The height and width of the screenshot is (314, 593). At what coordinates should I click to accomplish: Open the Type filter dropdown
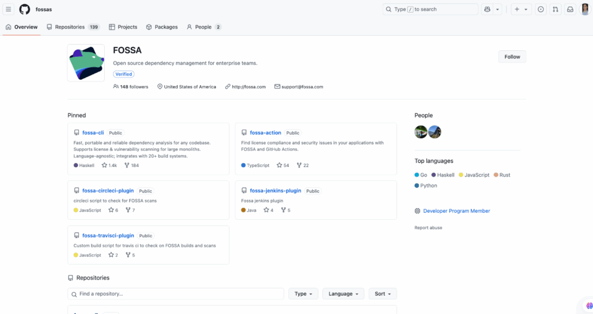coord(303,294)
